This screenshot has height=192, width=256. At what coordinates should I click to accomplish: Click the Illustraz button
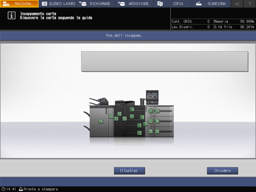(x=129, y=171)
